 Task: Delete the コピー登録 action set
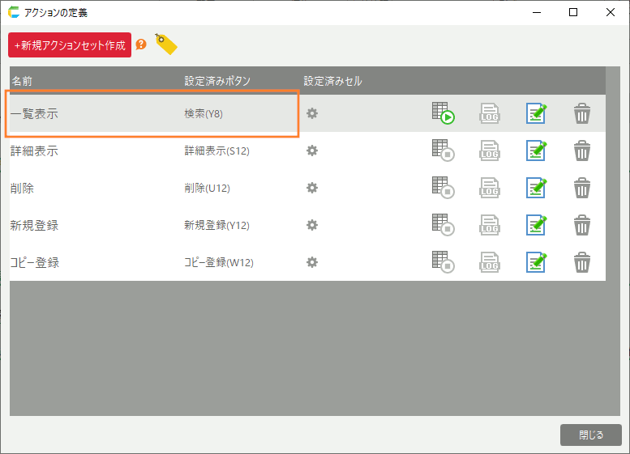click(x=581, y=262)
